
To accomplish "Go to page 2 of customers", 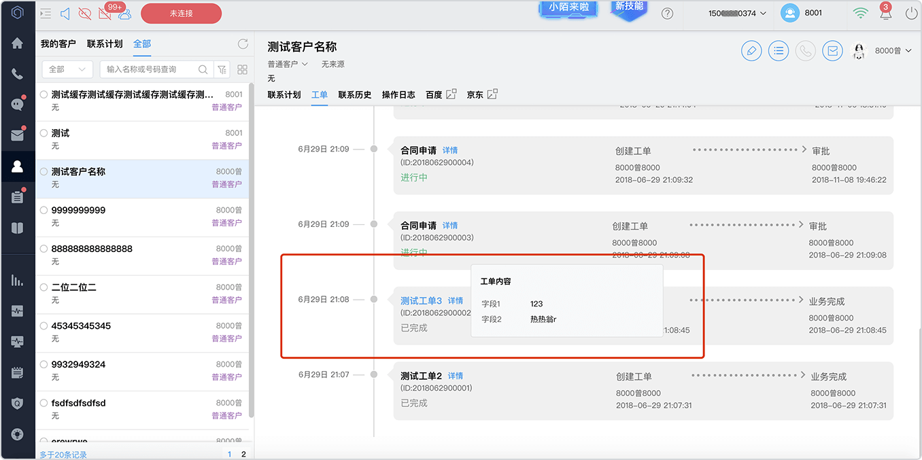I will [x=243, y=454].
